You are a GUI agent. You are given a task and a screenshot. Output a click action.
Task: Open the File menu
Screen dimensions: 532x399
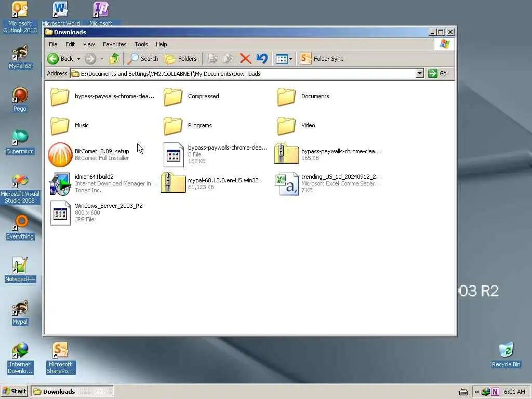(x=53, y=44)
